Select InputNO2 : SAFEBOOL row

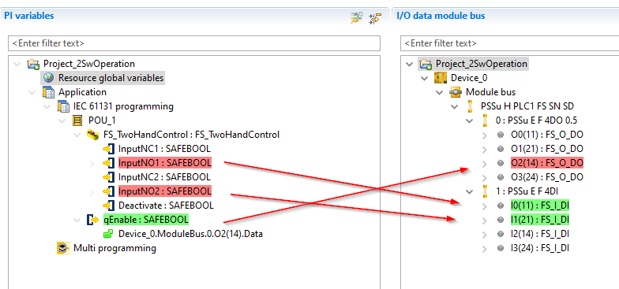[x=164, y=191]
